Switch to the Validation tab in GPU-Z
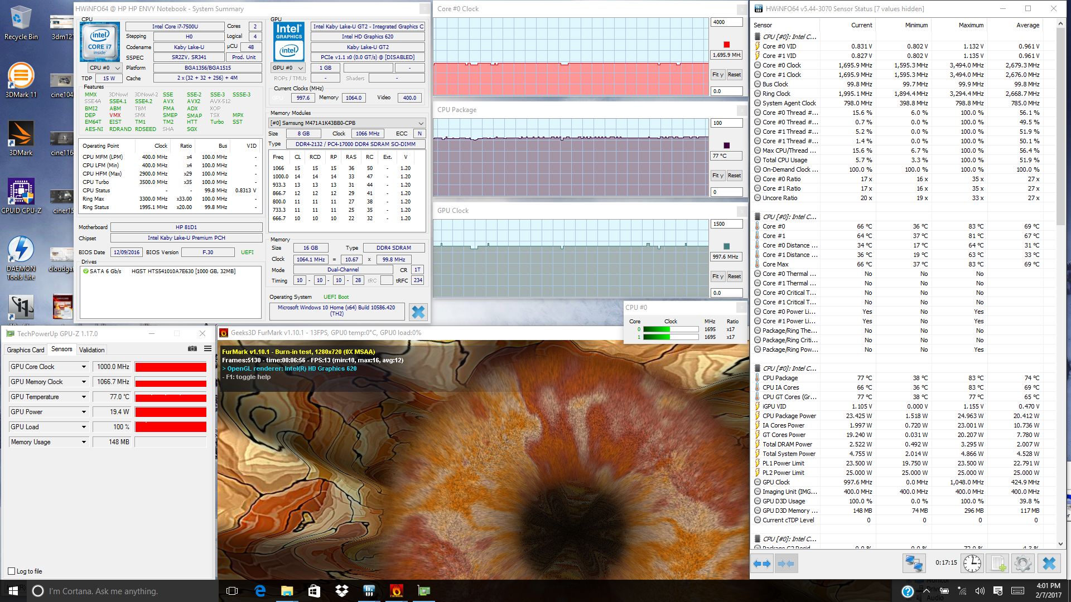Viewport: 1071px width, 602px height. tap(92, 349)
